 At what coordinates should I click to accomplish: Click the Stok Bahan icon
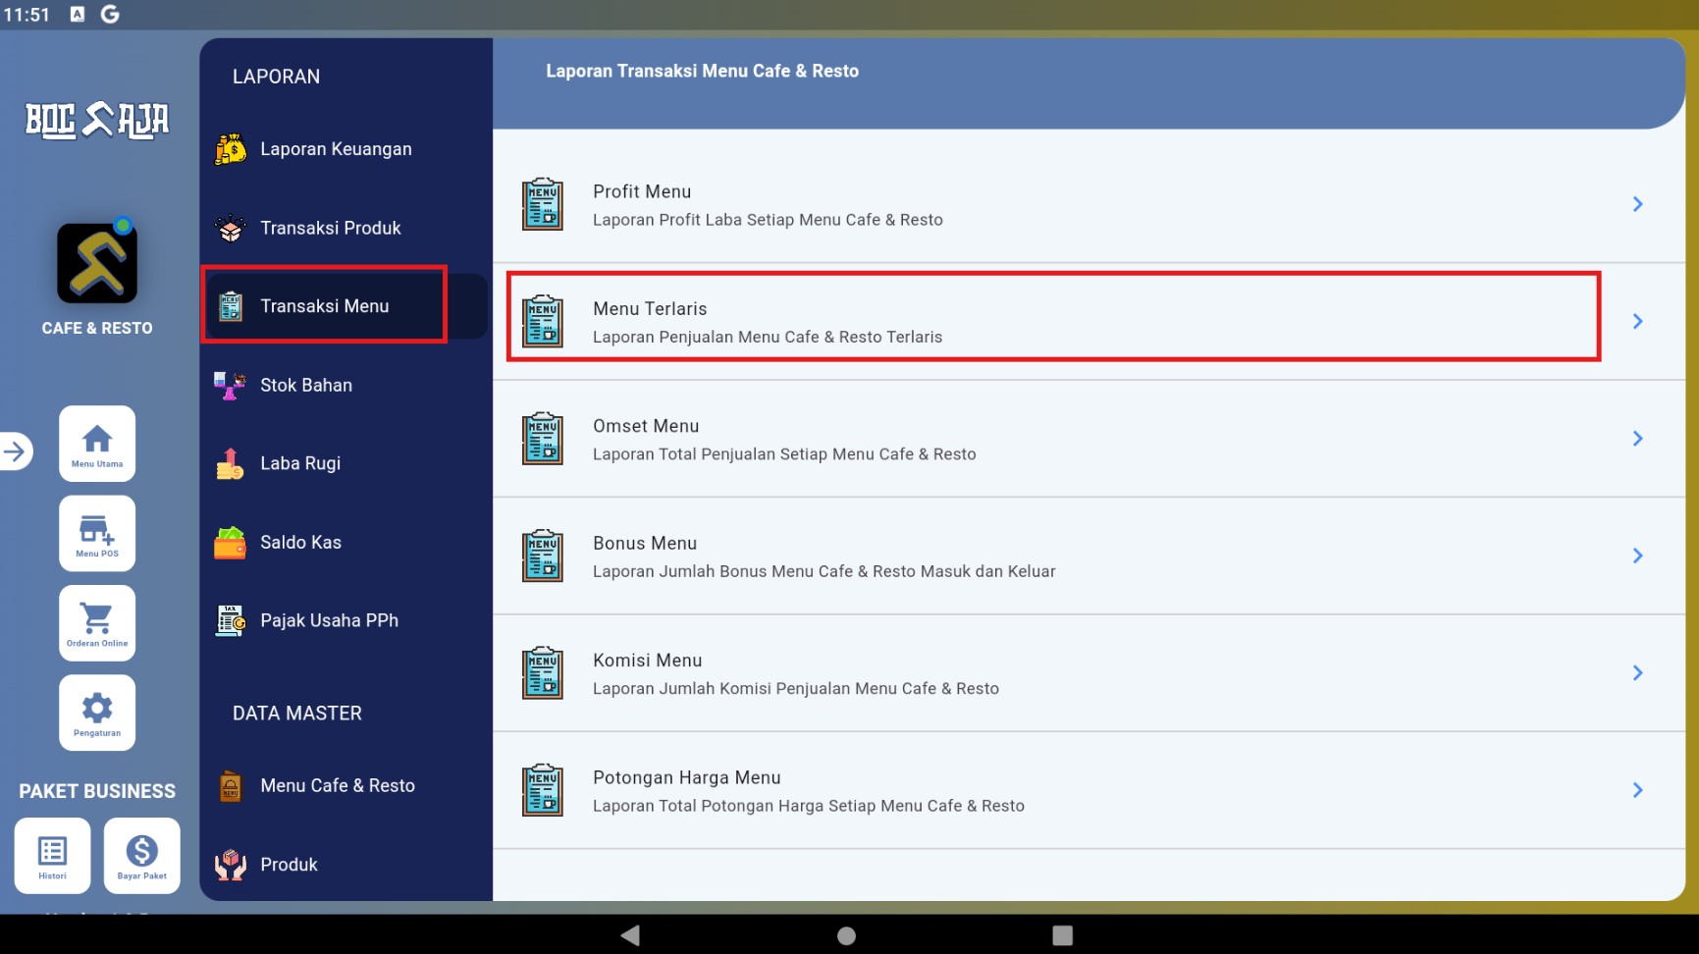[x=231, y=385]
